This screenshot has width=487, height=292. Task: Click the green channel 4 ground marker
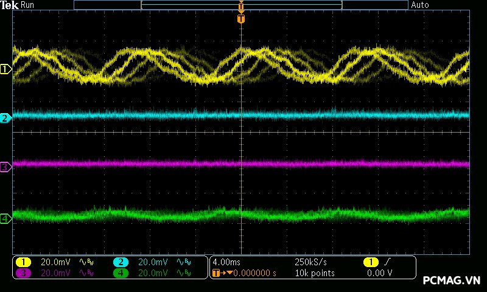tap(5, 218)
